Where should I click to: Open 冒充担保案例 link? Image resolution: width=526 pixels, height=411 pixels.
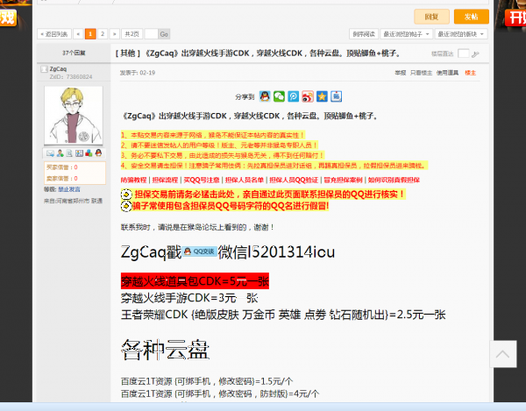[343, 180]
